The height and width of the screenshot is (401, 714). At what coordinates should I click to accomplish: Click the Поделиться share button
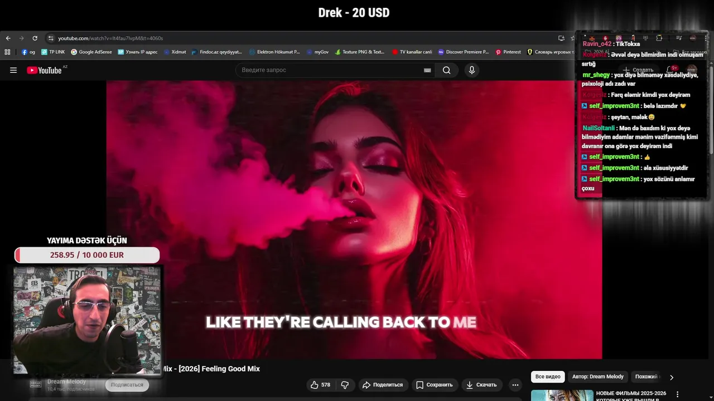[383, 385]
